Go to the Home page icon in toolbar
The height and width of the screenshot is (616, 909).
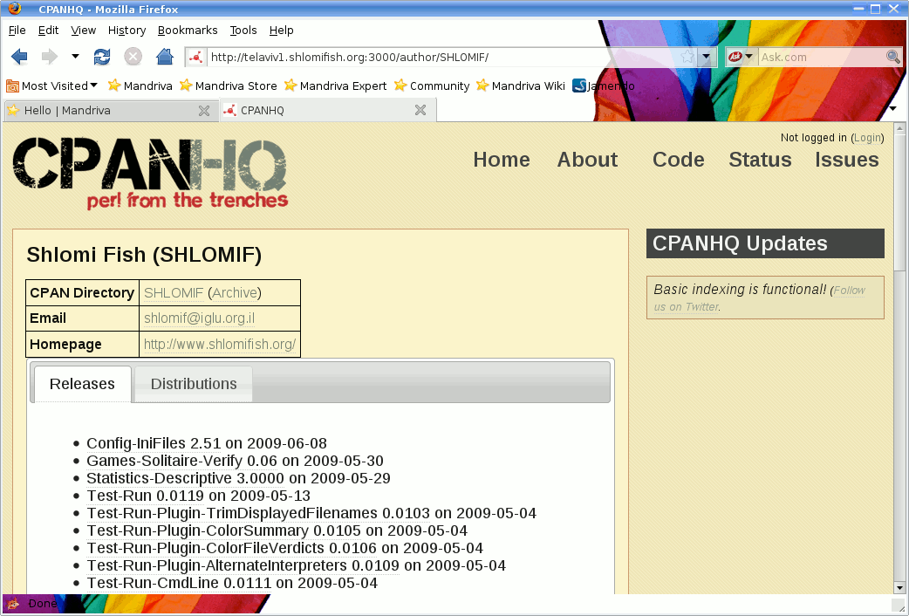(x=165, y=56)
